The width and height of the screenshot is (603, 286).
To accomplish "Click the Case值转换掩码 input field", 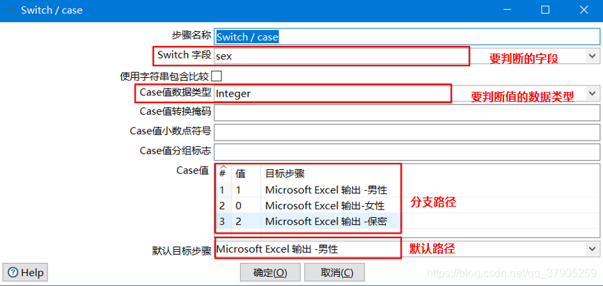I will (x=407, y=112).
